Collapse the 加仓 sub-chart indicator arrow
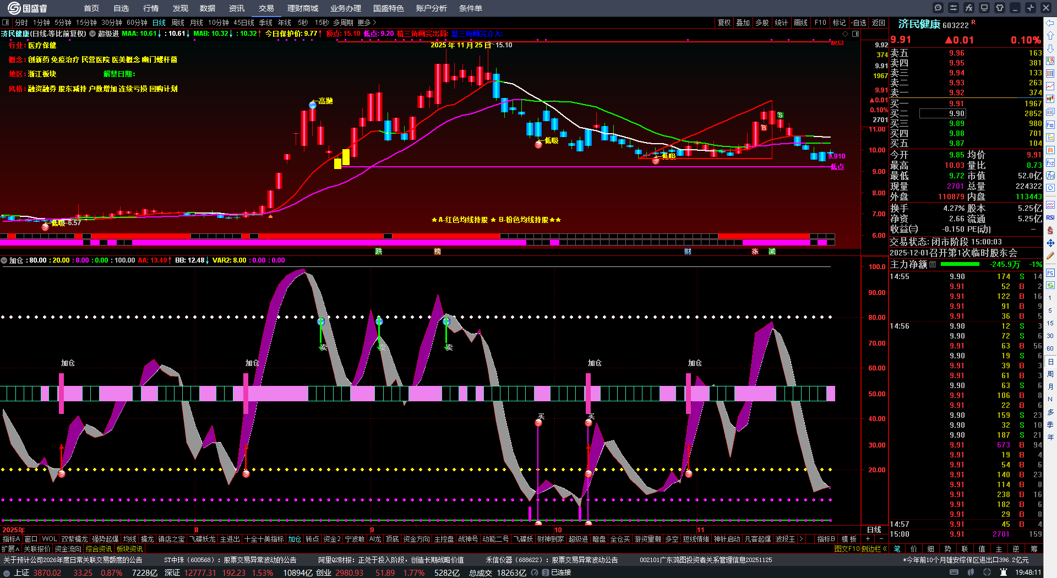The height and width of the screenshot is (578, 1057). pos(4,260)
